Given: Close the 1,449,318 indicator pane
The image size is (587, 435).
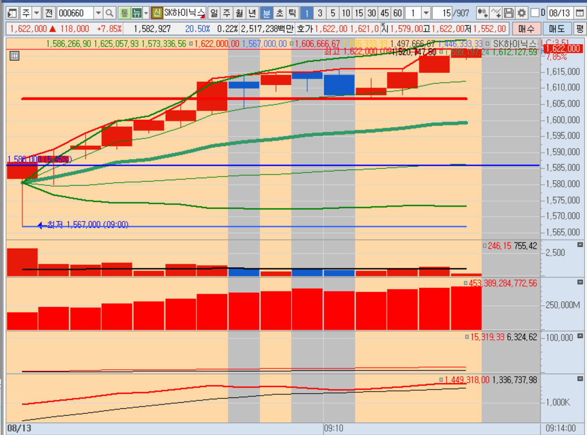Looking at the screenshot, I should click(580, 379).
